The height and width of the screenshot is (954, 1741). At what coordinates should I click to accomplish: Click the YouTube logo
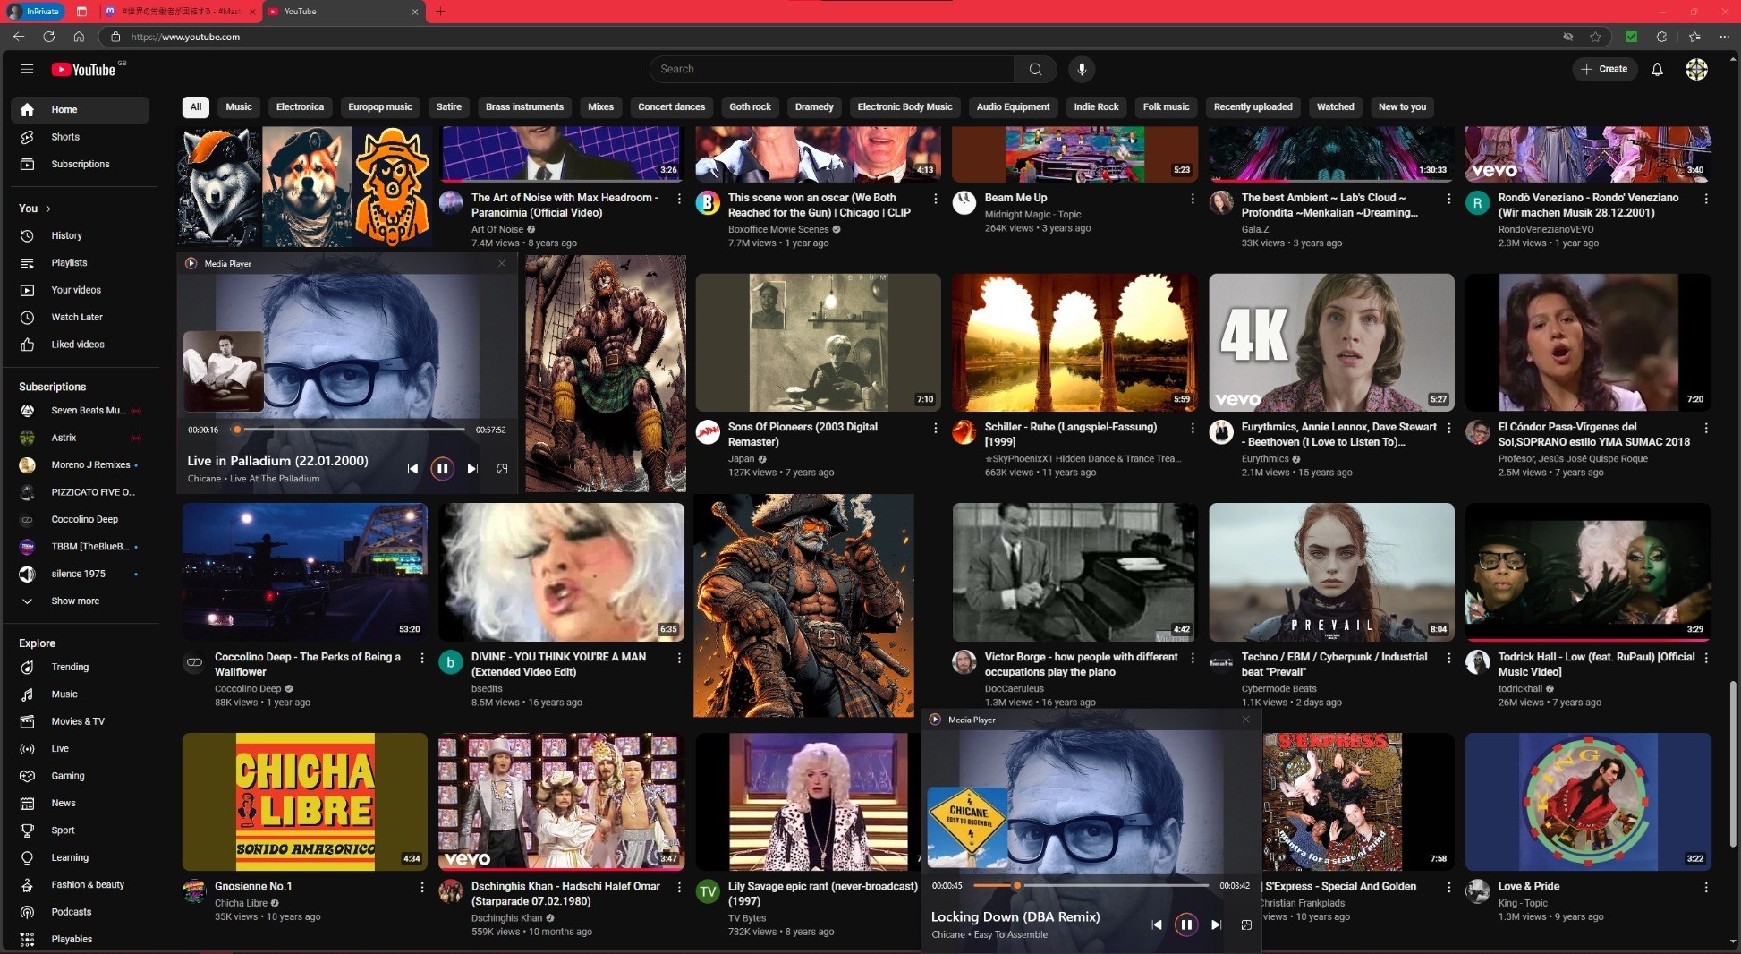click(84, 69)
